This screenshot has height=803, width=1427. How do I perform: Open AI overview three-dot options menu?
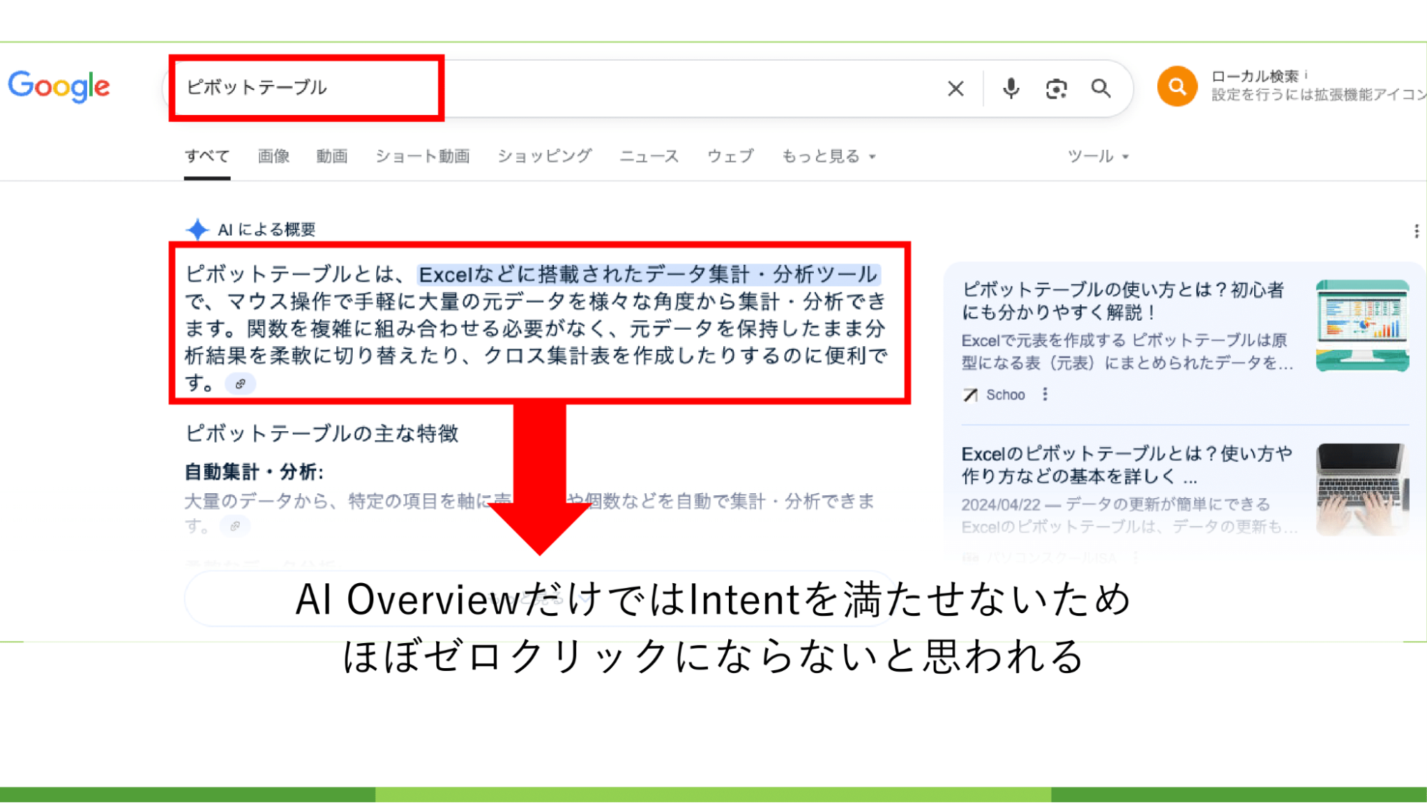coord(1416,231)
